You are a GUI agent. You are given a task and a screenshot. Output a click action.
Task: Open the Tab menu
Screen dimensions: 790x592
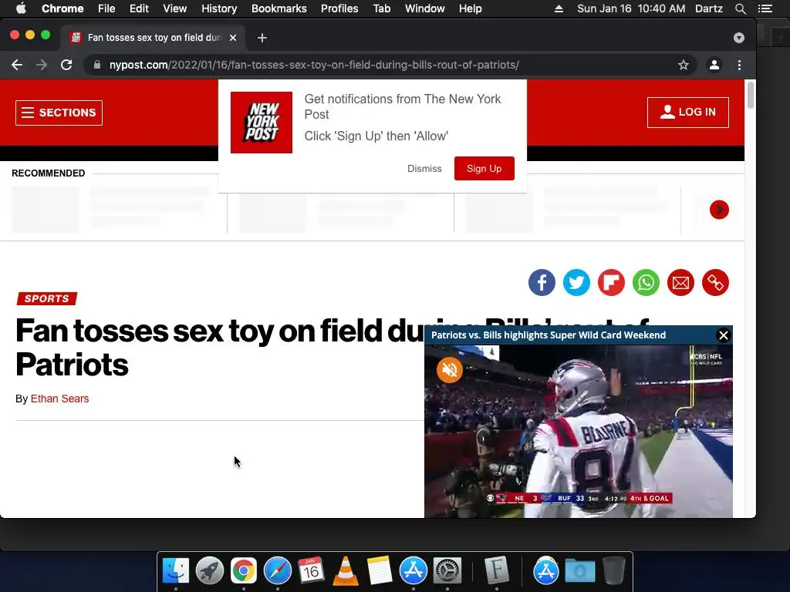pos(381,8)
